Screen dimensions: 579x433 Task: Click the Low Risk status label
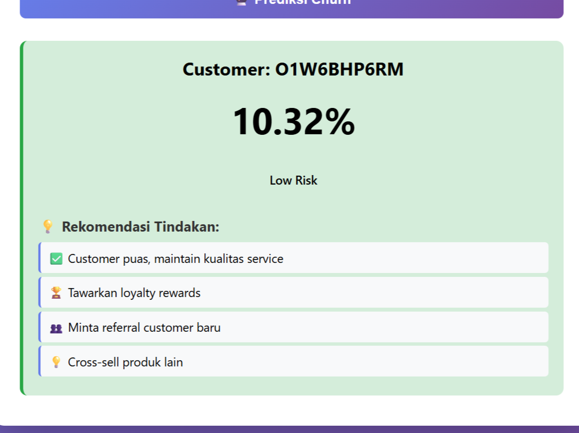pyautogui.click(x=293, y=180)
